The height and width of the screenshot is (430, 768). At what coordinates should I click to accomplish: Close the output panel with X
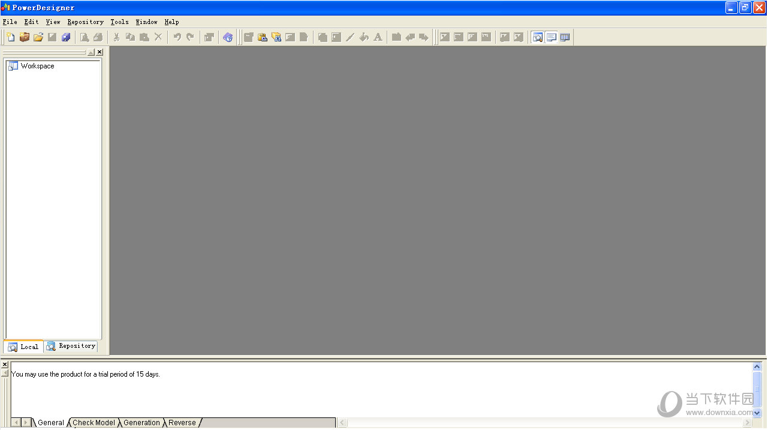pyautogui.click(x=5, y=364)
